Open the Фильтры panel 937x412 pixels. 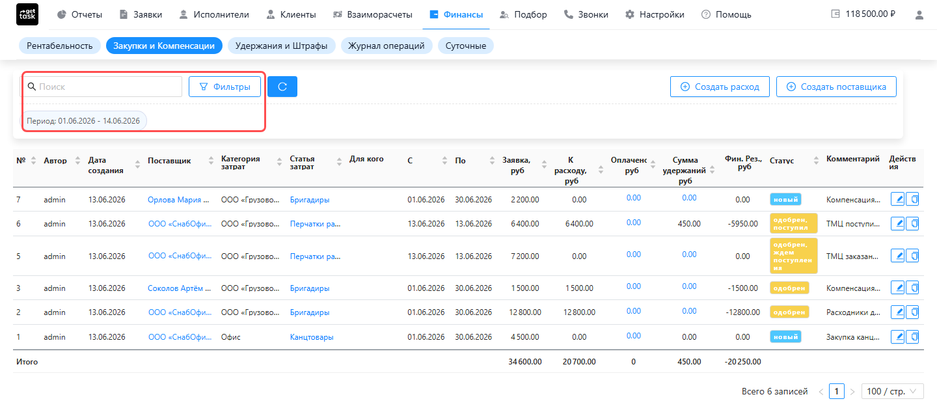[x=224, y=87]
